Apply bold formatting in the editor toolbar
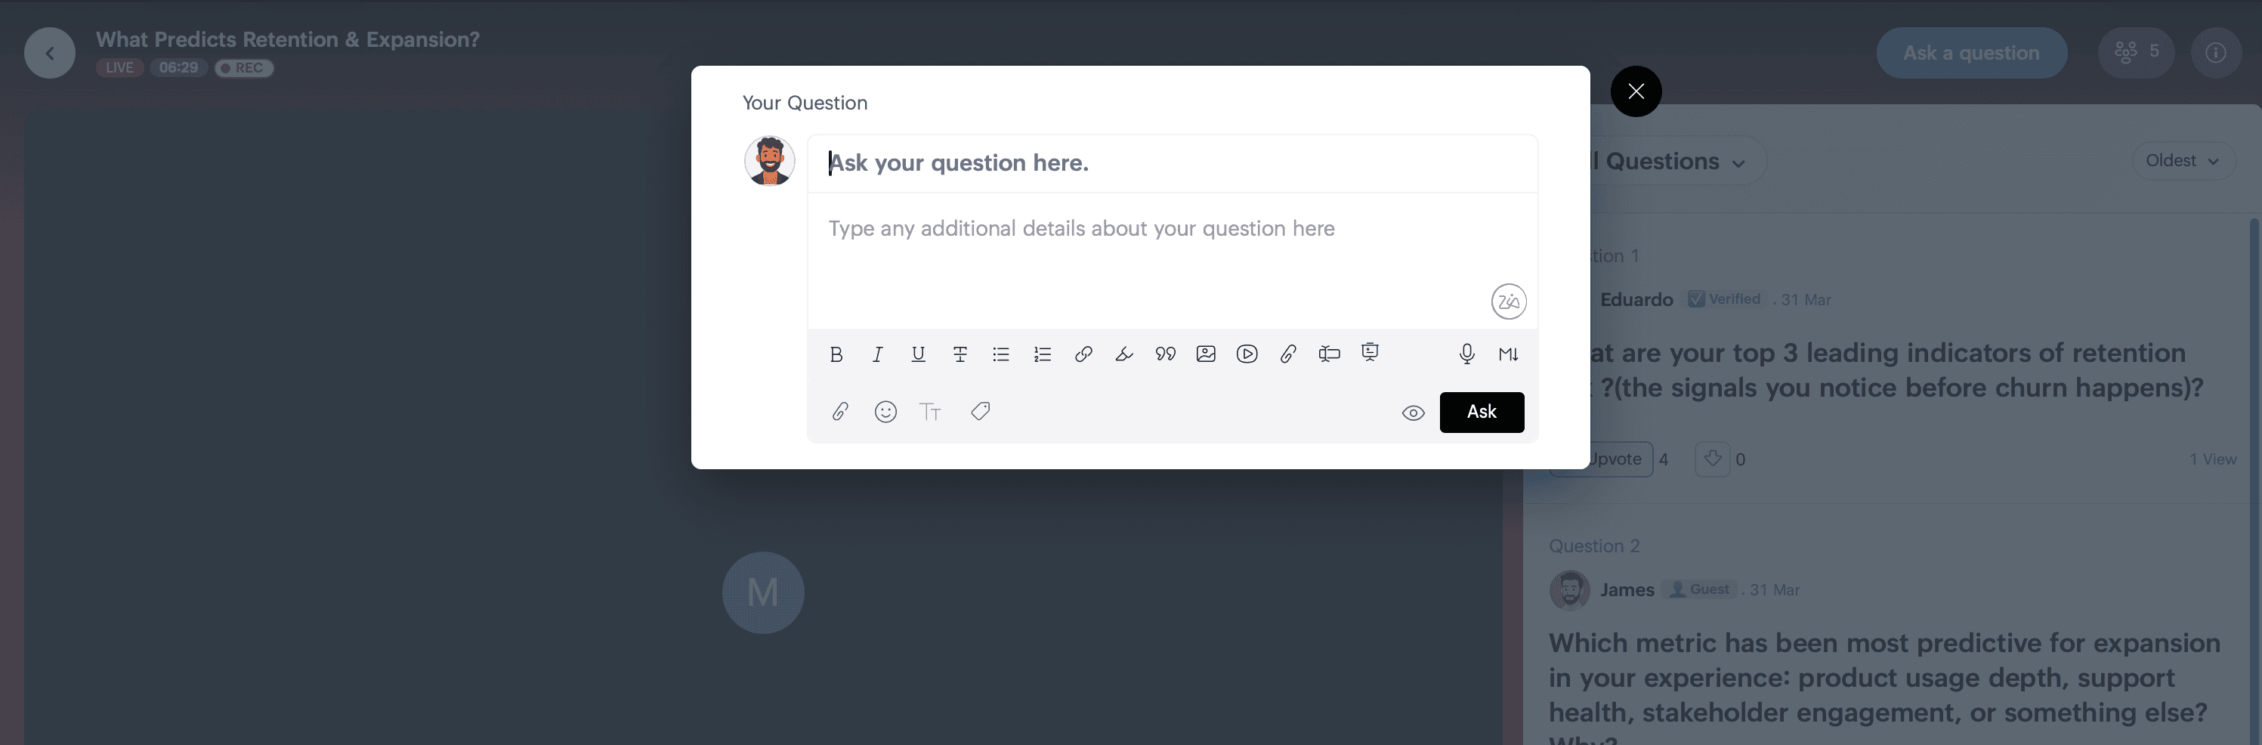 click(836, 354)
